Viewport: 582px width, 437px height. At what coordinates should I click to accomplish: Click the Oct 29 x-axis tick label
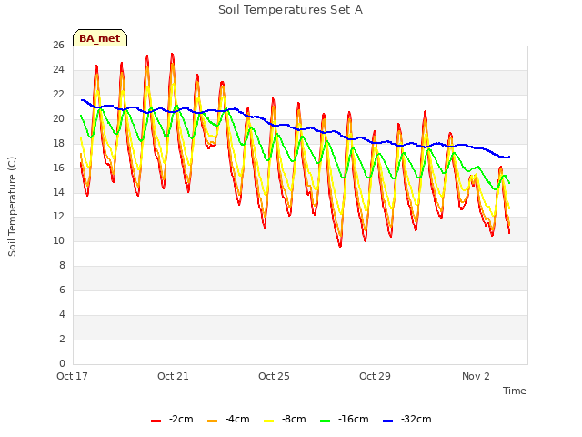[375, 376]
